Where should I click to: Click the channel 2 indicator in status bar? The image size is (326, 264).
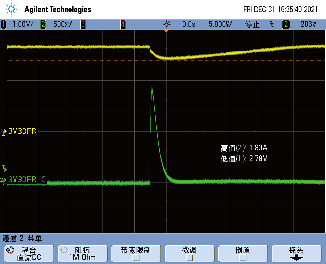[x=43, y=24]
